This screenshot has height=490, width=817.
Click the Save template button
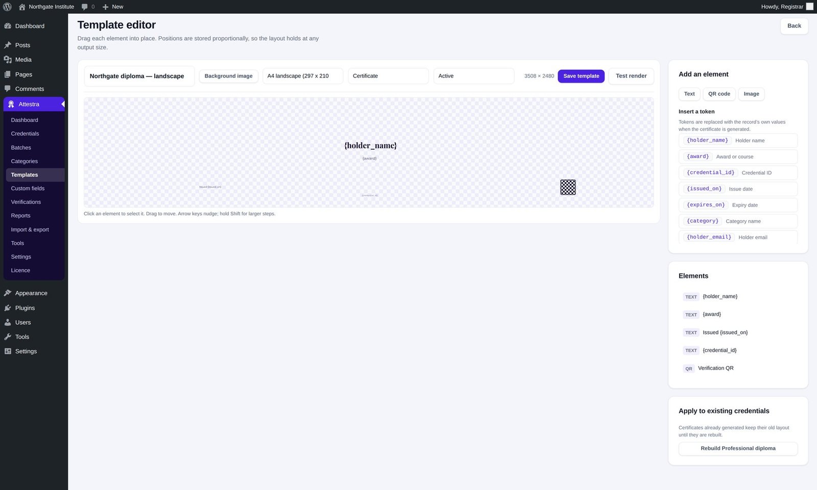(x=581, y=76)
